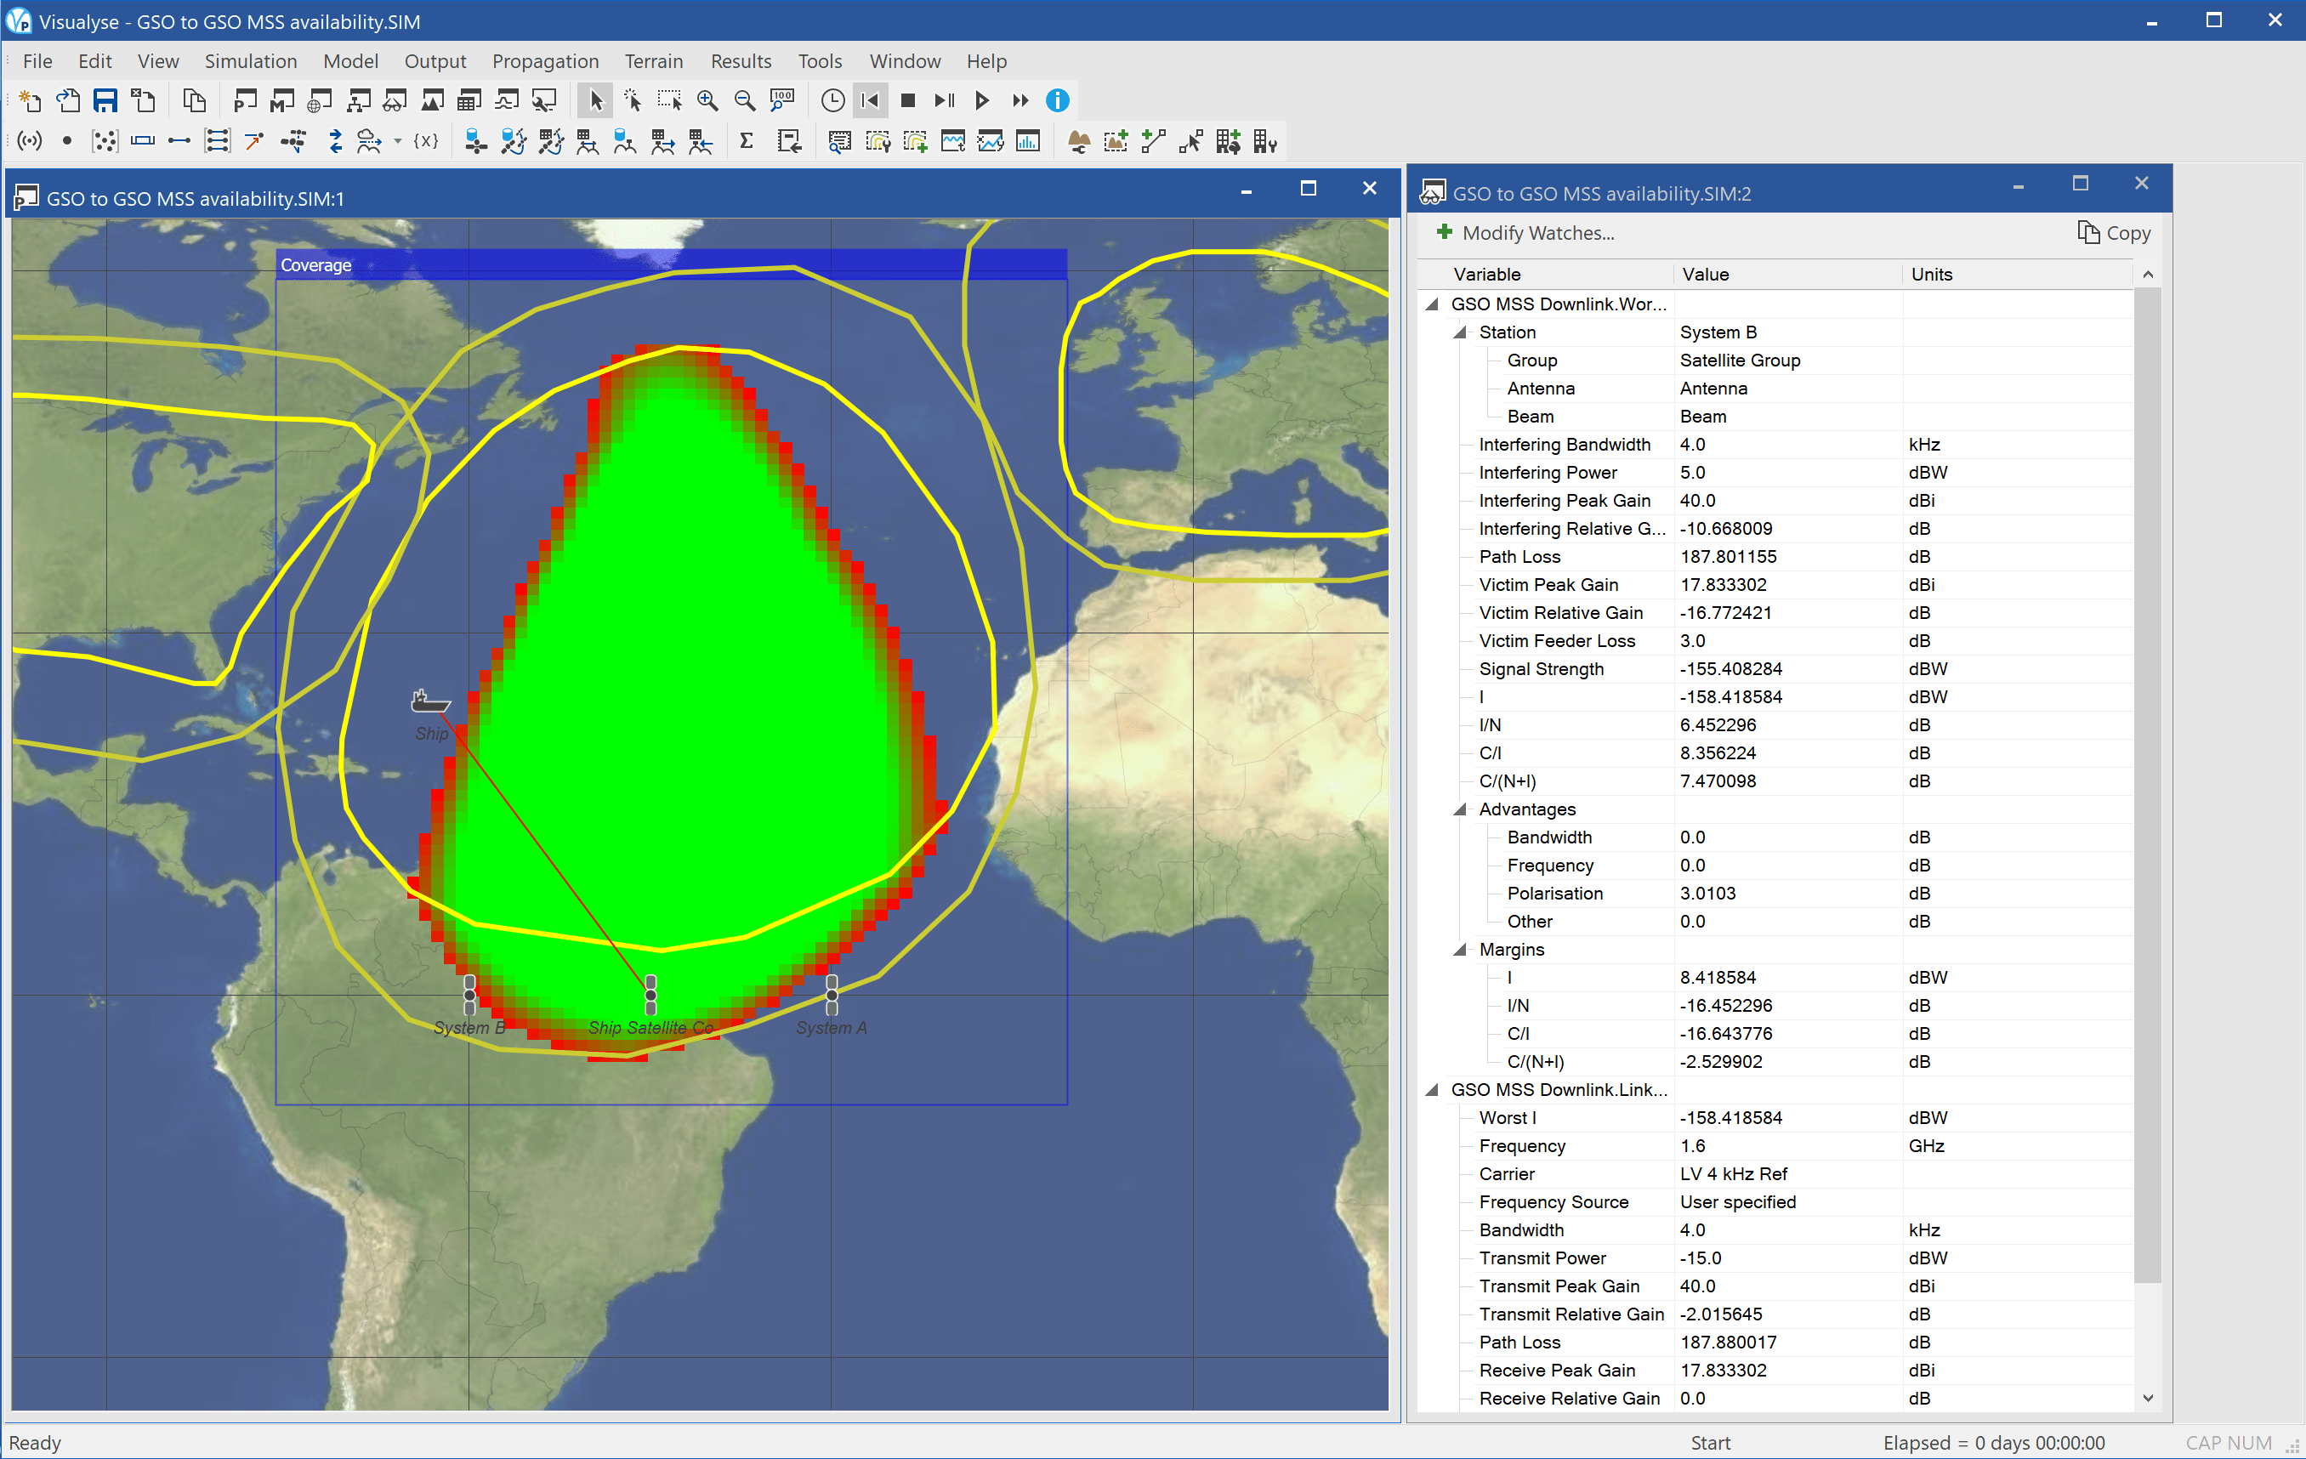Run the simulation with Play button
Image resolution: width=2306 pixels, height=1459 pixels.
tap(981, 100)
